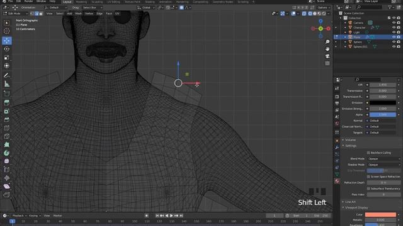Click the viewport pan hand icon
The height and width of the screenshot is (226, 403).
[327, 49]
